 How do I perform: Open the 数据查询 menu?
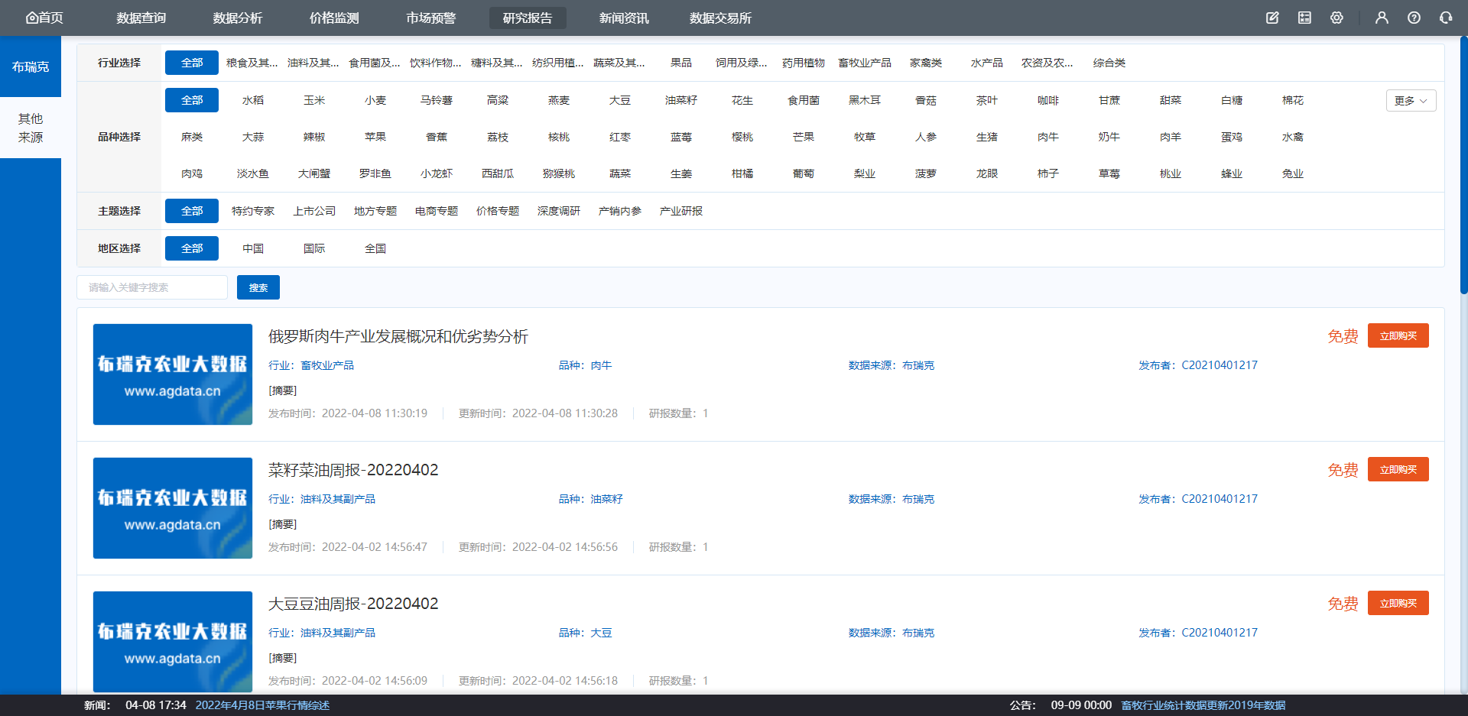(x=141, y=18)
